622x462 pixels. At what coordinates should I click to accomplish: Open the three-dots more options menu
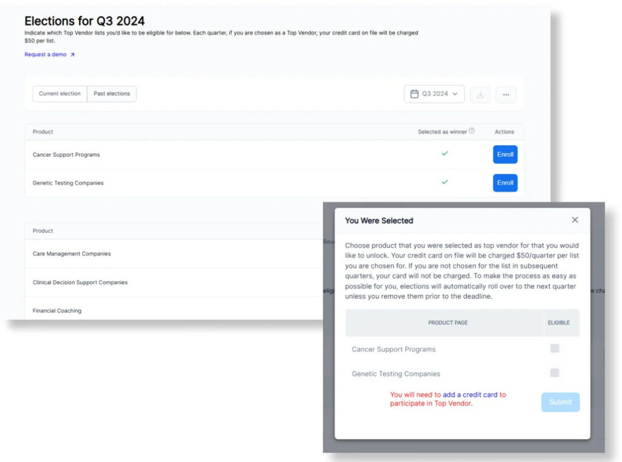coord(506,95)
